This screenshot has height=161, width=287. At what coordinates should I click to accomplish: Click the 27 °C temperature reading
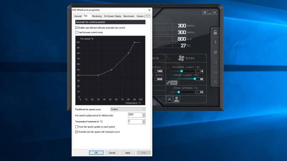186,46
